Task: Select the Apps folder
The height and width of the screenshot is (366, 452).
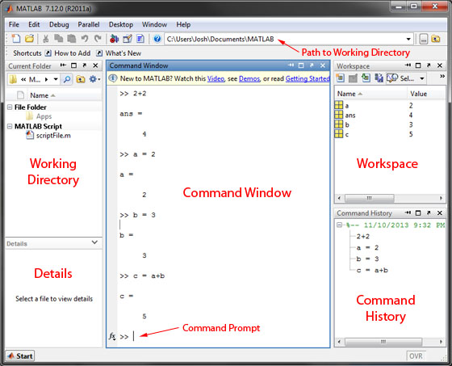Action: point(44,116)
